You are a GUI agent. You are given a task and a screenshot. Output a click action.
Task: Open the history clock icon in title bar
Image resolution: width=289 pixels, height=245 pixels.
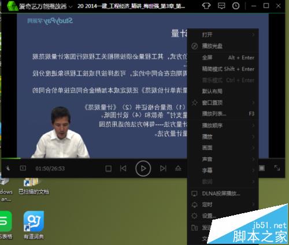pos(236,6)
